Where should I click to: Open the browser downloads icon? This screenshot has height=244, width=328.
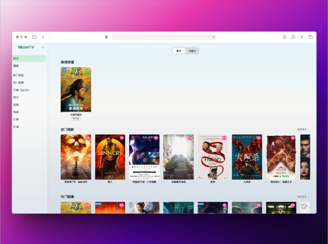(285, 37)
